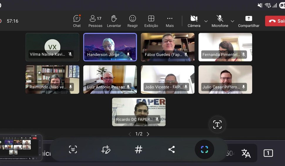This screenshot has height=166, width=285.
Task: Tap muted mic icon on Fernanda's tile
Action: tap(244, 54)
